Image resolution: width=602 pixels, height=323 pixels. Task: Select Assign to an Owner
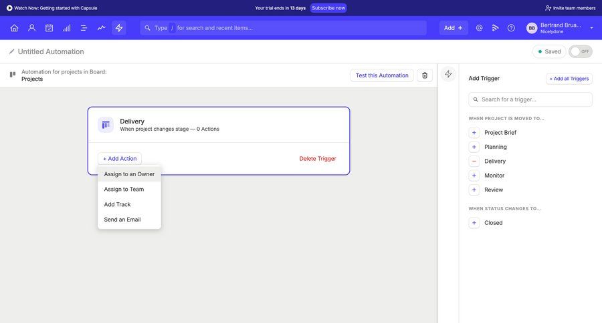click(x=129, y=174)
